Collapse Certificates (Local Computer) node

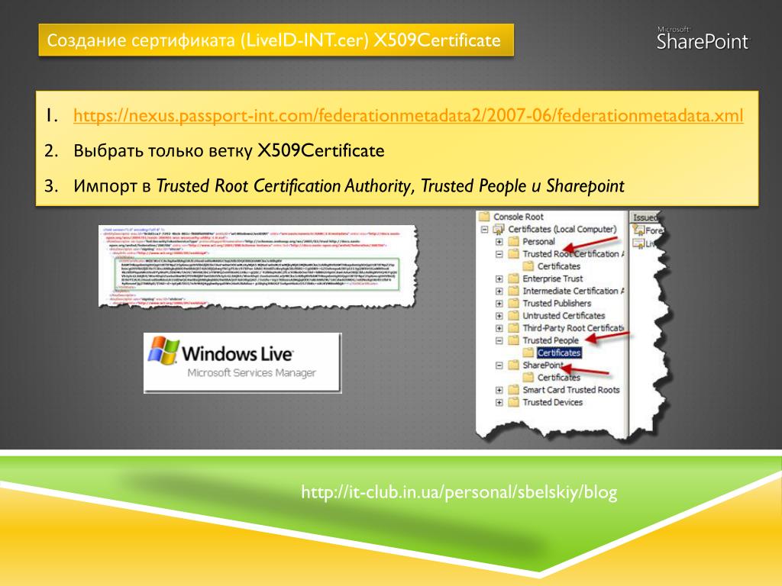(484, 229)
